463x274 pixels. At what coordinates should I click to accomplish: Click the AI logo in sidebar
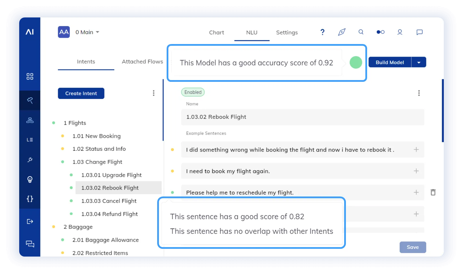coord(30,32)
